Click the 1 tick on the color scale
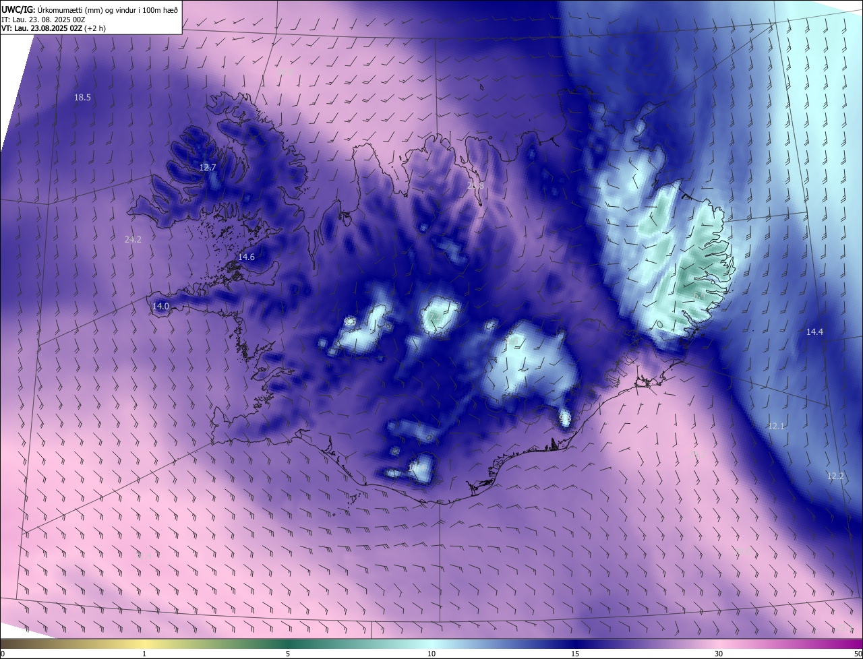 [145, 654]
